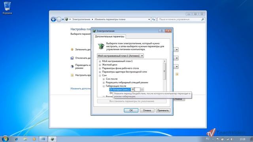This screenshot has width=253, height=142.
Task: Click the turn off display monitor icon
Action: [72, 58]
